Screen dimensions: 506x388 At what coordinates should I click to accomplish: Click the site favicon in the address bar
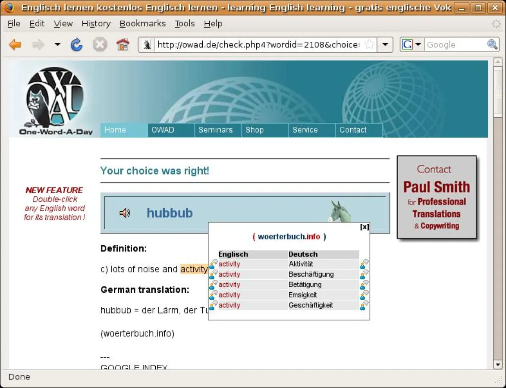coord(147,44)
